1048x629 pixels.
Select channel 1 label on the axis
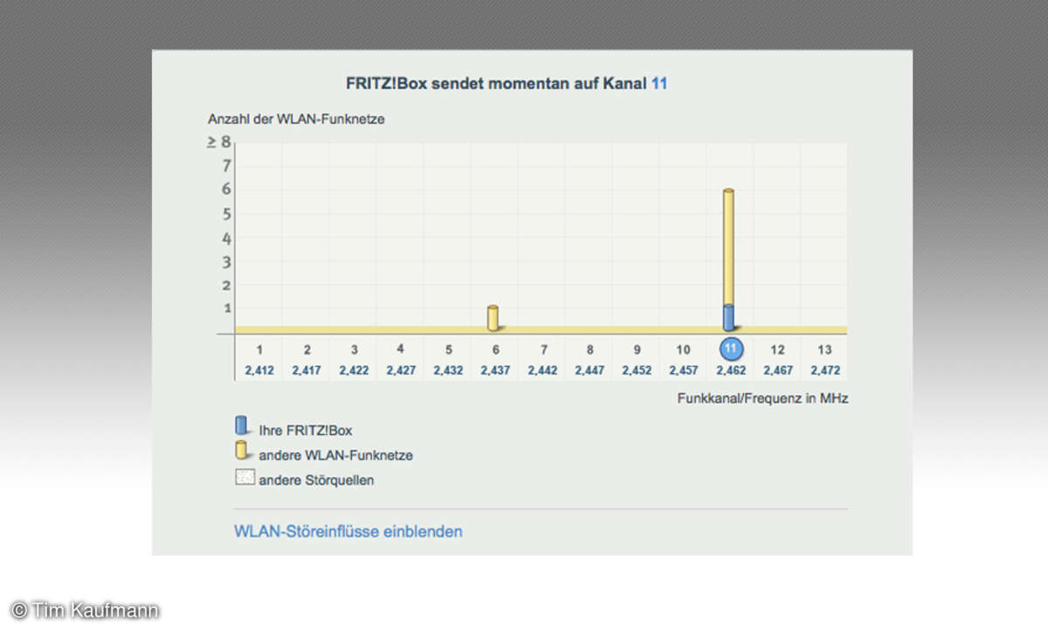tap(259, 349)
